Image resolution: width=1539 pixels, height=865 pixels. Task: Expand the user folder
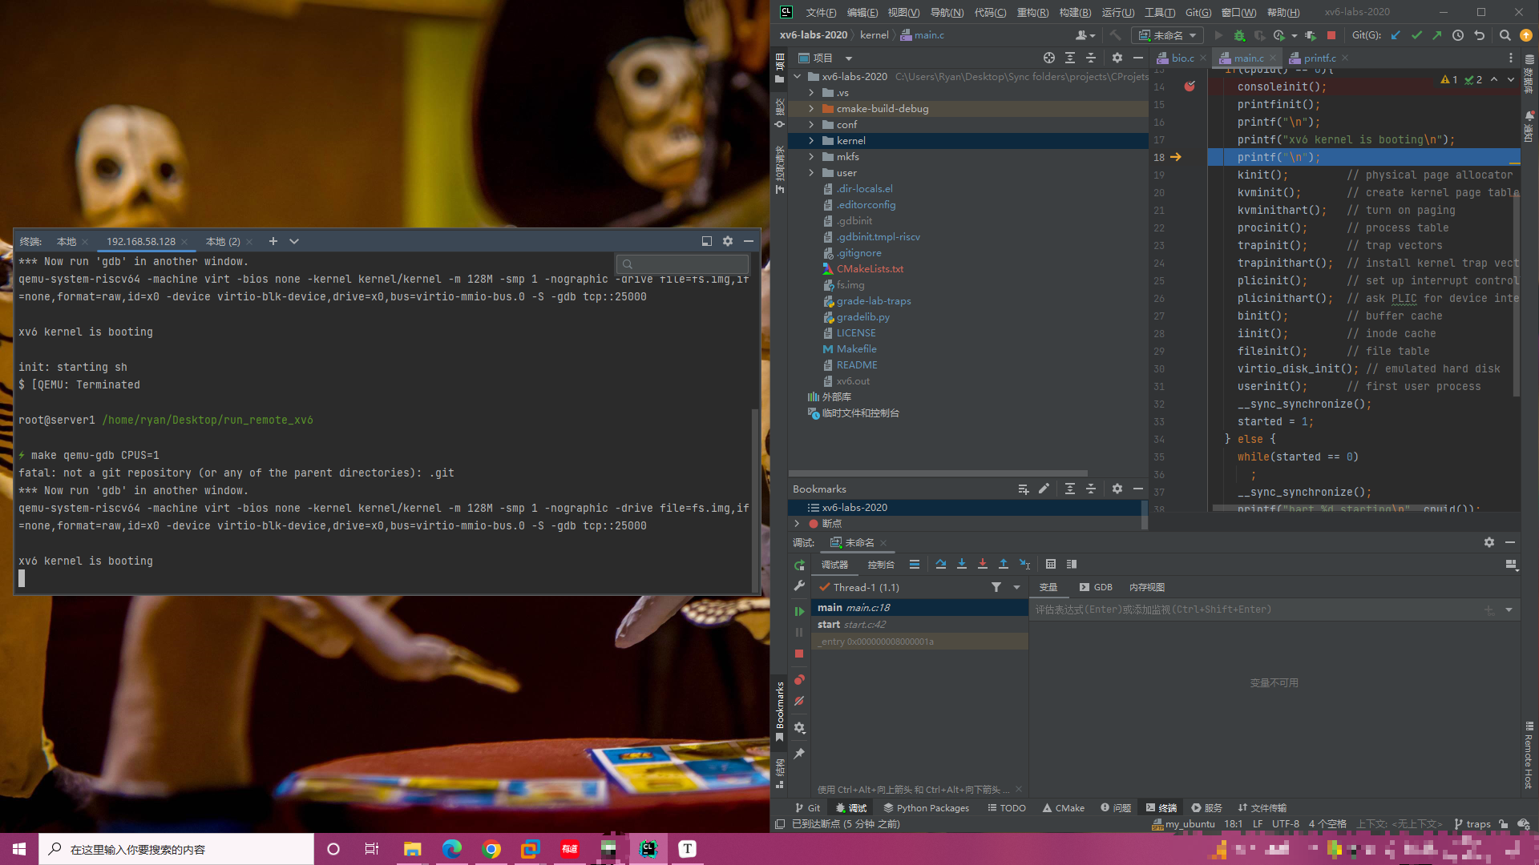pos(811,173)
